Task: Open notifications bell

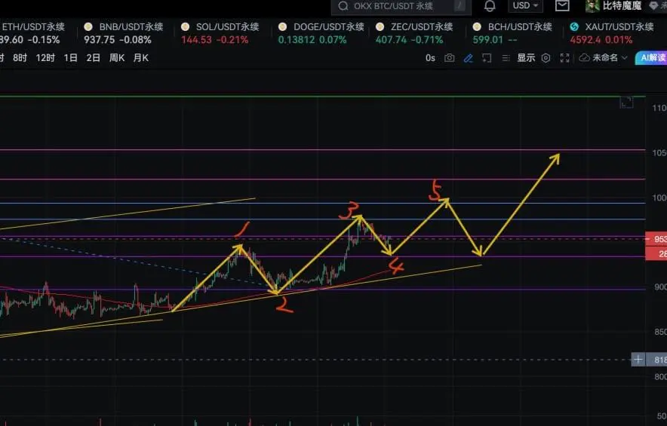Action: point(490,6)
